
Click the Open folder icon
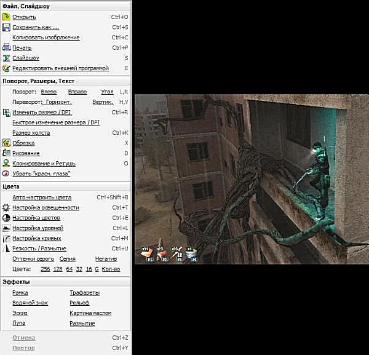point(6,17)
